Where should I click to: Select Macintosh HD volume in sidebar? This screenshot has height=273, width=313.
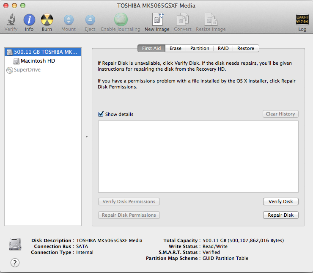coord(38,61)
